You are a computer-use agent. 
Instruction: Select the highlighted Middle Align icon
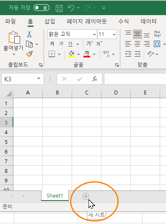(x=137, y=34)
